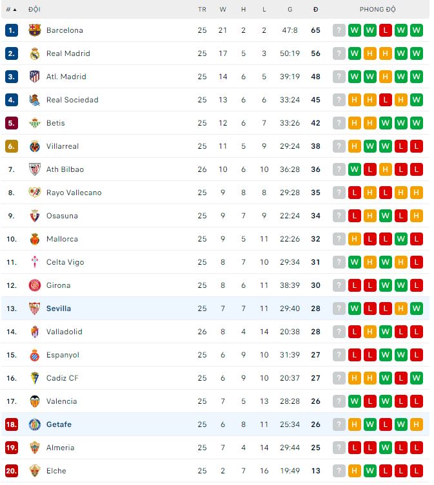Click the Getafe club crest icon
Image resolution: width=434 pixels, height=485 pixels.
(35, 424)
